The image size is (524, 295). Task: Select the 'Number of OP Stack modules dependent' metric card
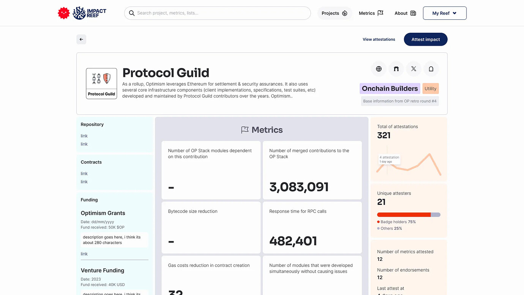pos(211,170)
